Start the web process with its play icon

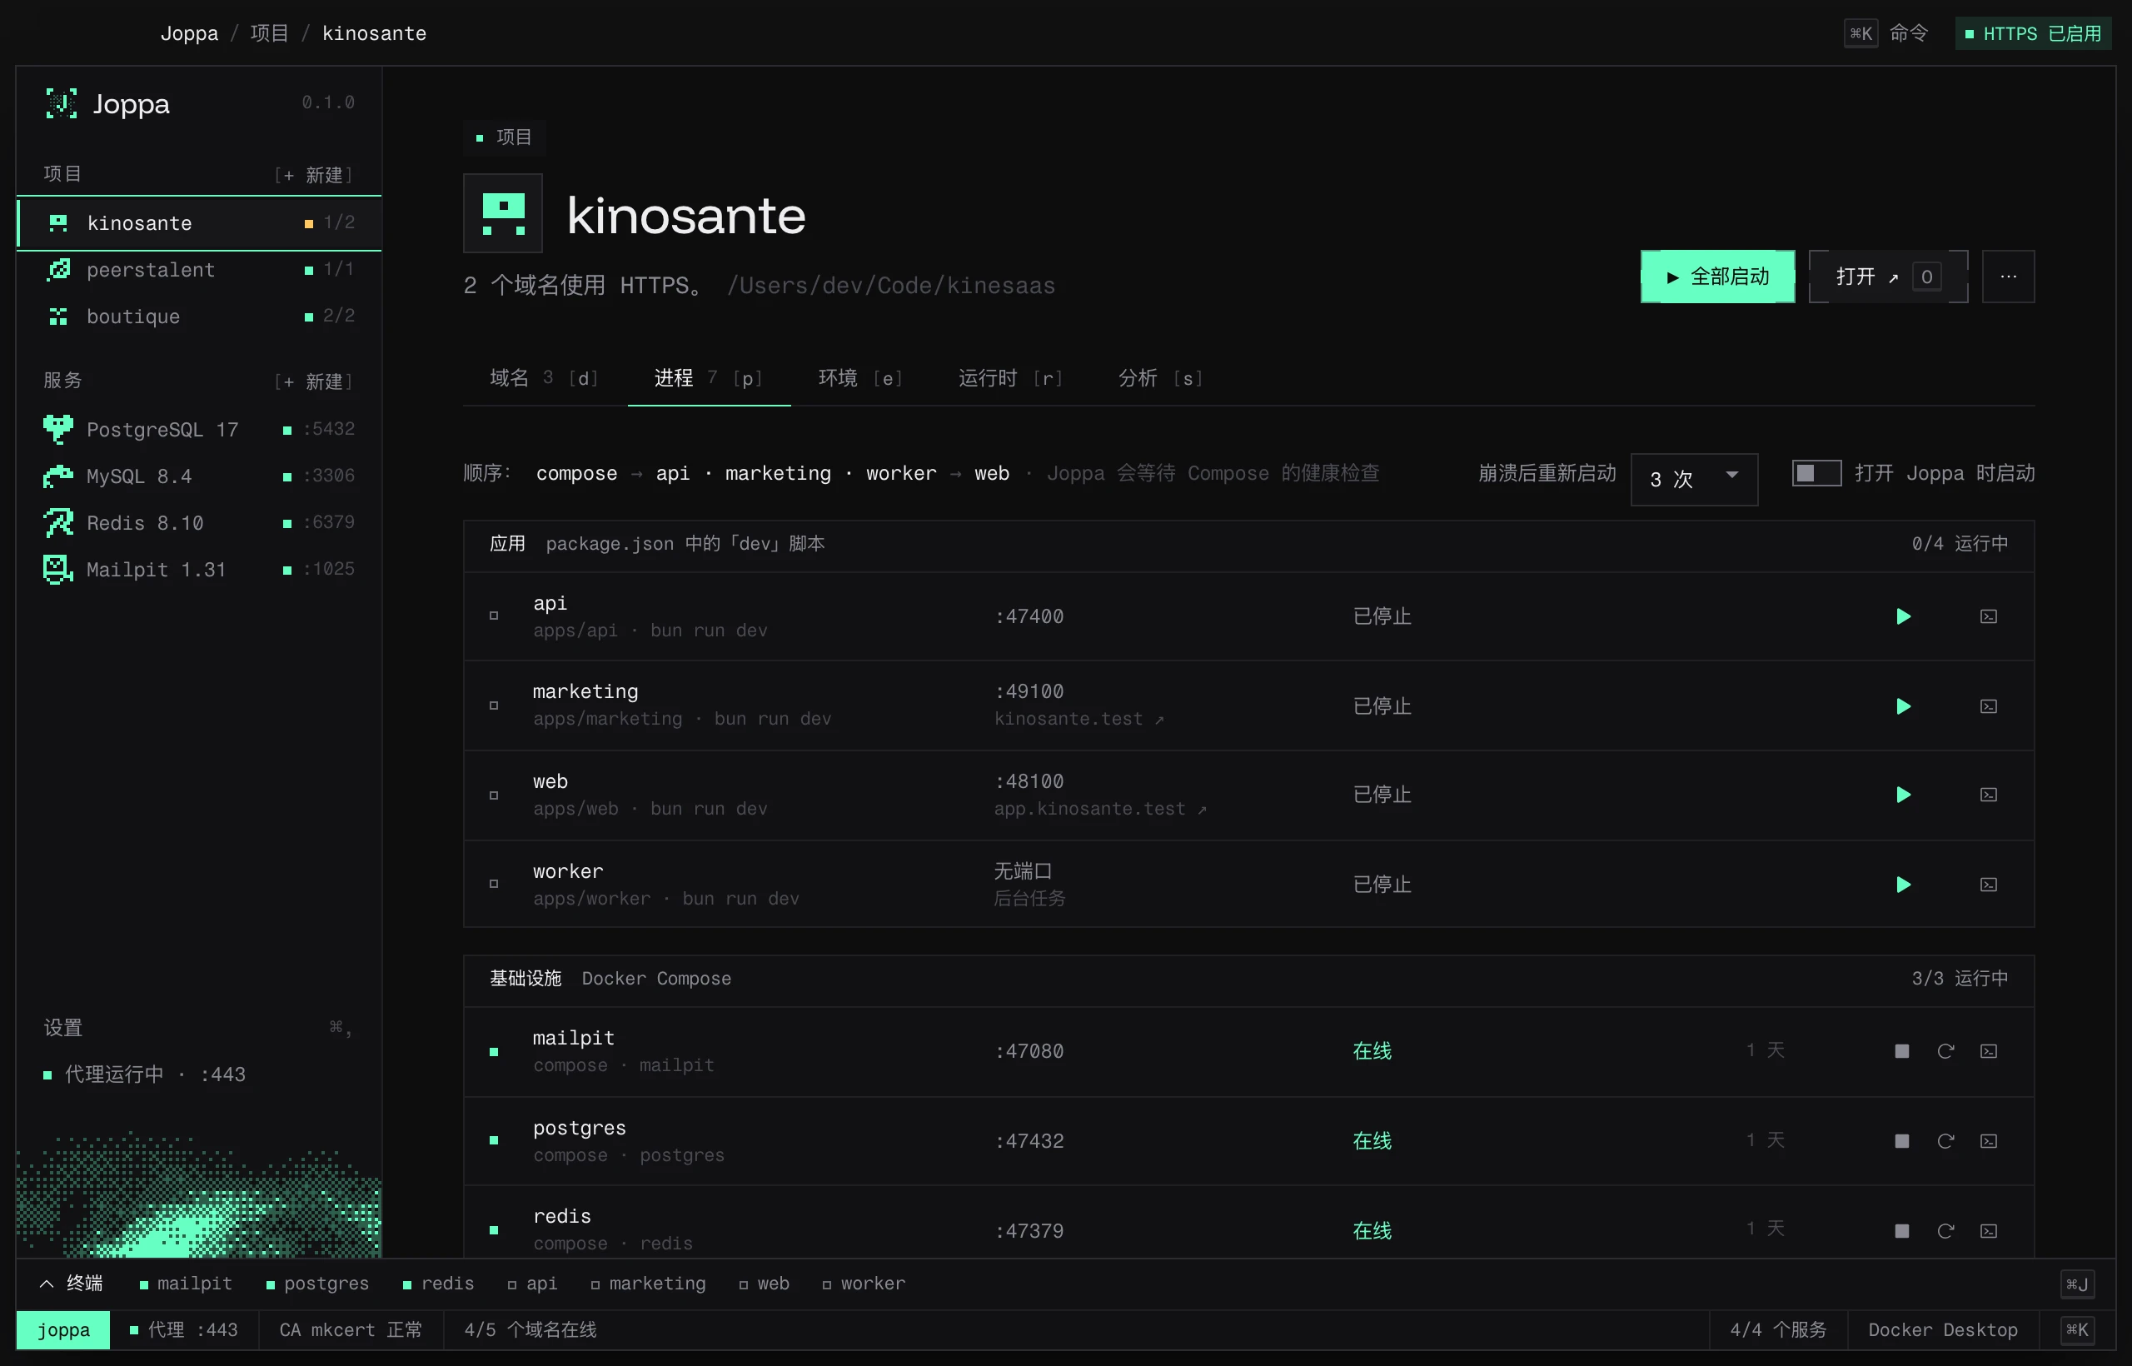1903,795
